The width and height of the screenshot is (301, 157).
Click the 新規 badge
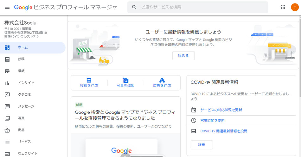coord(79,105)
